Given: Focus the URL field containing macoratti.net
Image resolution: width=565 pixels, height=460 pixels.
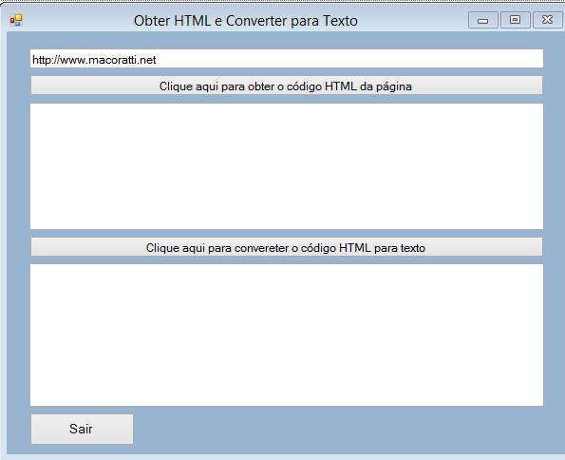Looking at the screenshot, I should (x=287, y=58).
